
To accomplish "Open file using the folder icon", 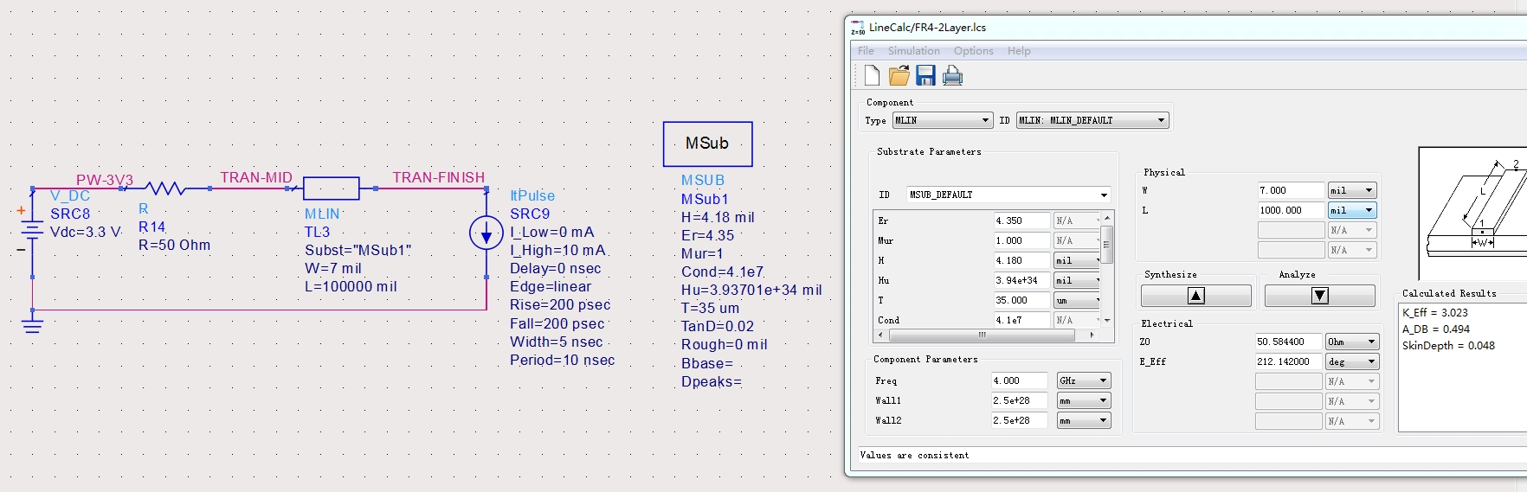I will coord(899,76).
